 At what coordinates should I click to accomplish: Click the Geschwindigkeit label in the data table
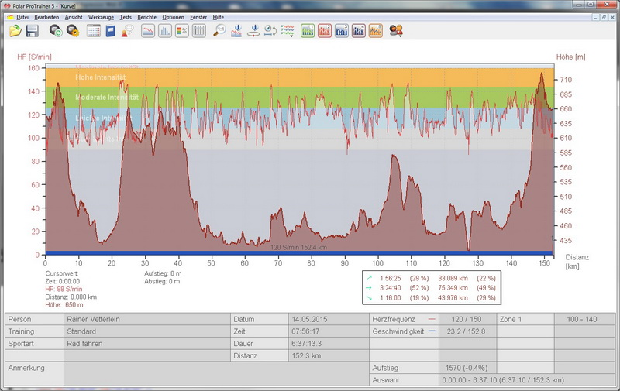396,331
